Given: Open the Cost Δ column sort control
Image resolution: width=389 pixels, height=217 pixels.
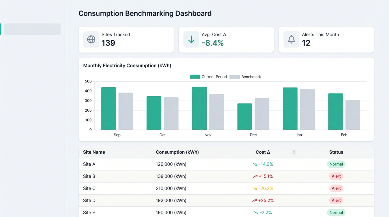Looking at the screenshot, I should tap(294, 152).
